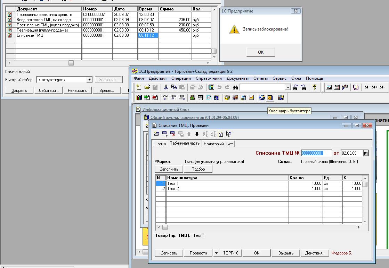Click the chart report icon in toolbar
The width and height of the screenshot is (389, 268).
tap(251, 98)
